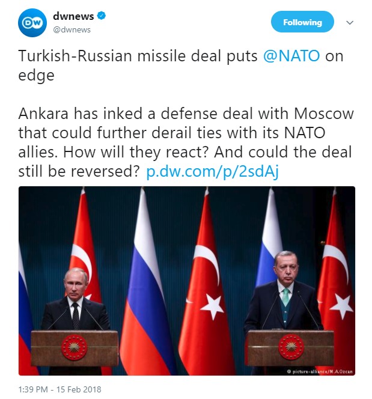The height and width of the screenshot is (399, 372).
Task: Open the dwnews display name profile
Action: (x=73, y=16)
